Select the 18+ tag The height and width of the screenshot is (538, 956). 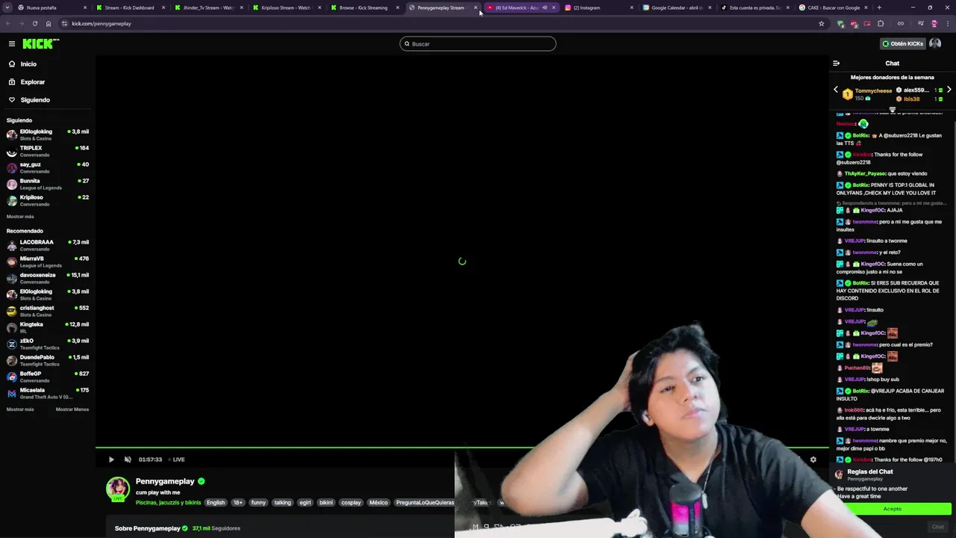click(x=238, y=503)
